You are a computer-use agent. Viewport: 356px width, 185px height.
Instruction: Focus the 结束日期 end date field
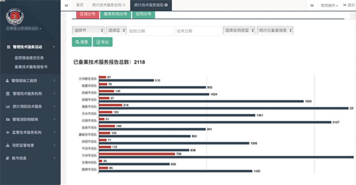click(199, 31)
